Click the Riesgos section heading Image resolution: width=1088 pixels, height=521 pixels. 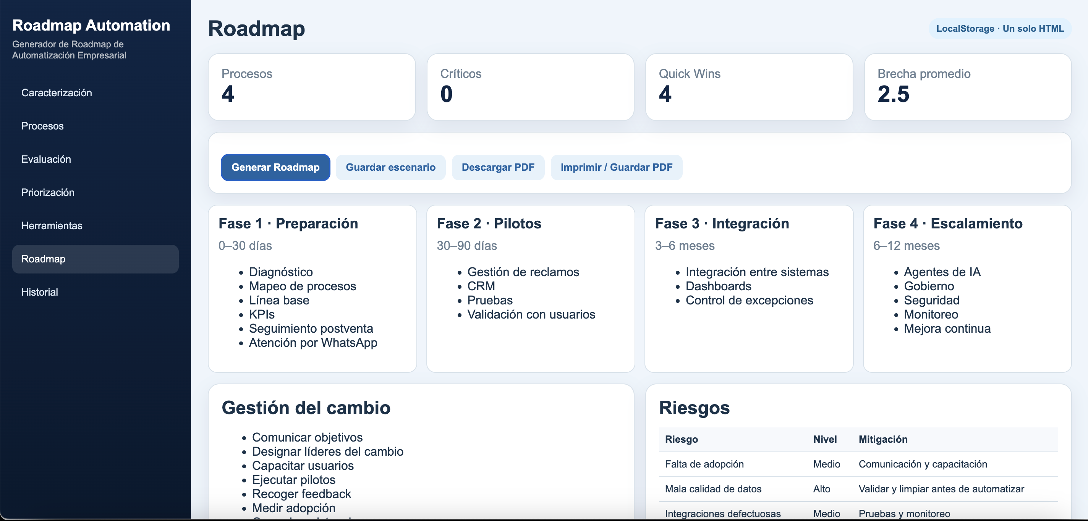(694, 408)
